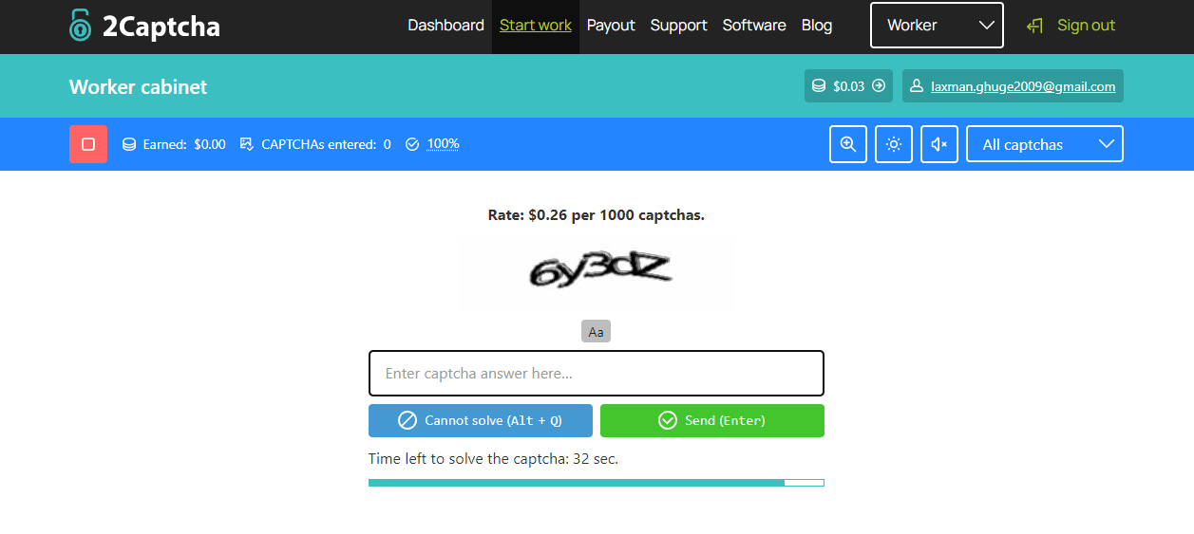Viewport: 1194px width, 534px height.
Task: Mute sound with the speaker button
Action: [x=939, y=144]
